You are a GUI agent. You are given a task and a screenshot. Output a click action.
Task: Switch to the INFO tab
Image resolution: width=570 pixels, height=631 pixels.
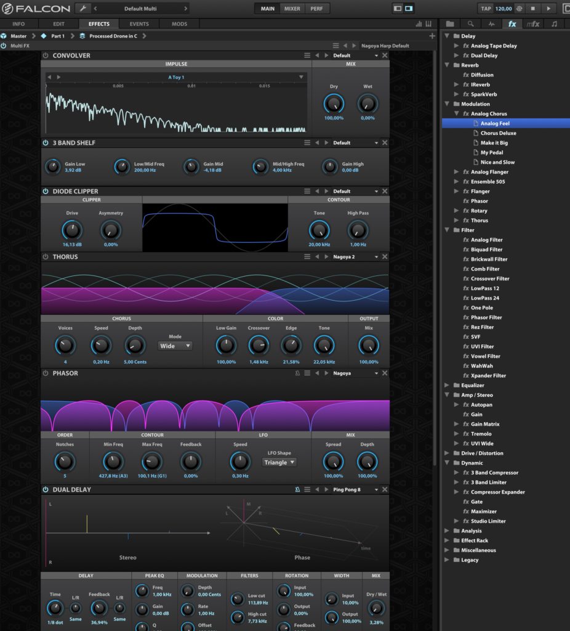tap(18, 24)
